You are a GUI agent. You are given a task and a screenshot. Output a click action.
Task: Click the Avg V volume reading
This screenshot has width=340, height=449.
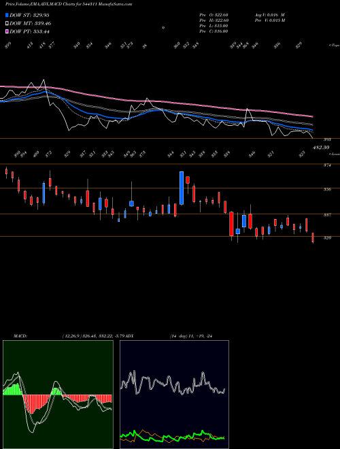(269, 15)
